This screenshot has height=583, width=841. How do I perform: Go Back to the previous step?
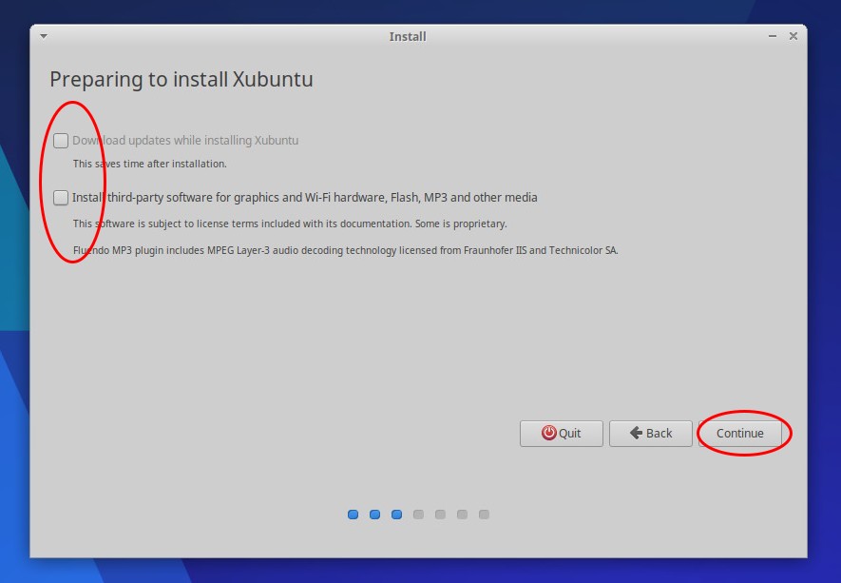point(651,434)
